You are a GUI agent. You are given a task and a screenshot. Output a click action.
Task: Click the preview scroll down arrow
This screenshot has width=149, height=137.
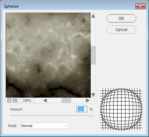tap(93, 95)
